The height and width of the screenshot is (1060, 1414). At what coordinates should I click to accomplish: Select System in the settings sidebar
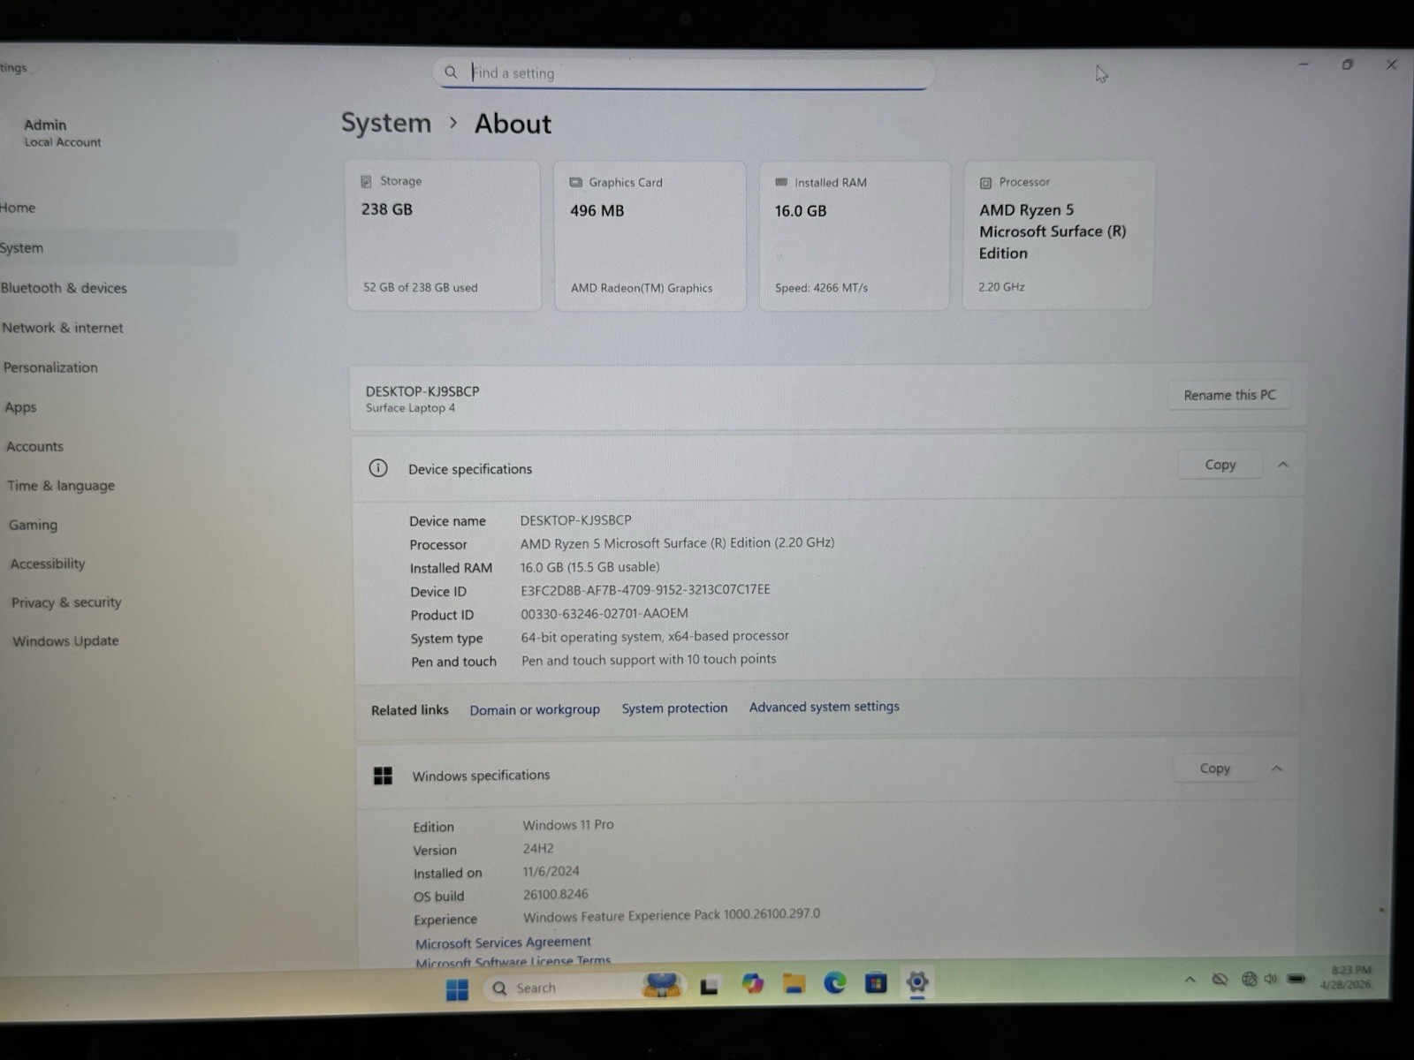[x=118, y=248]
